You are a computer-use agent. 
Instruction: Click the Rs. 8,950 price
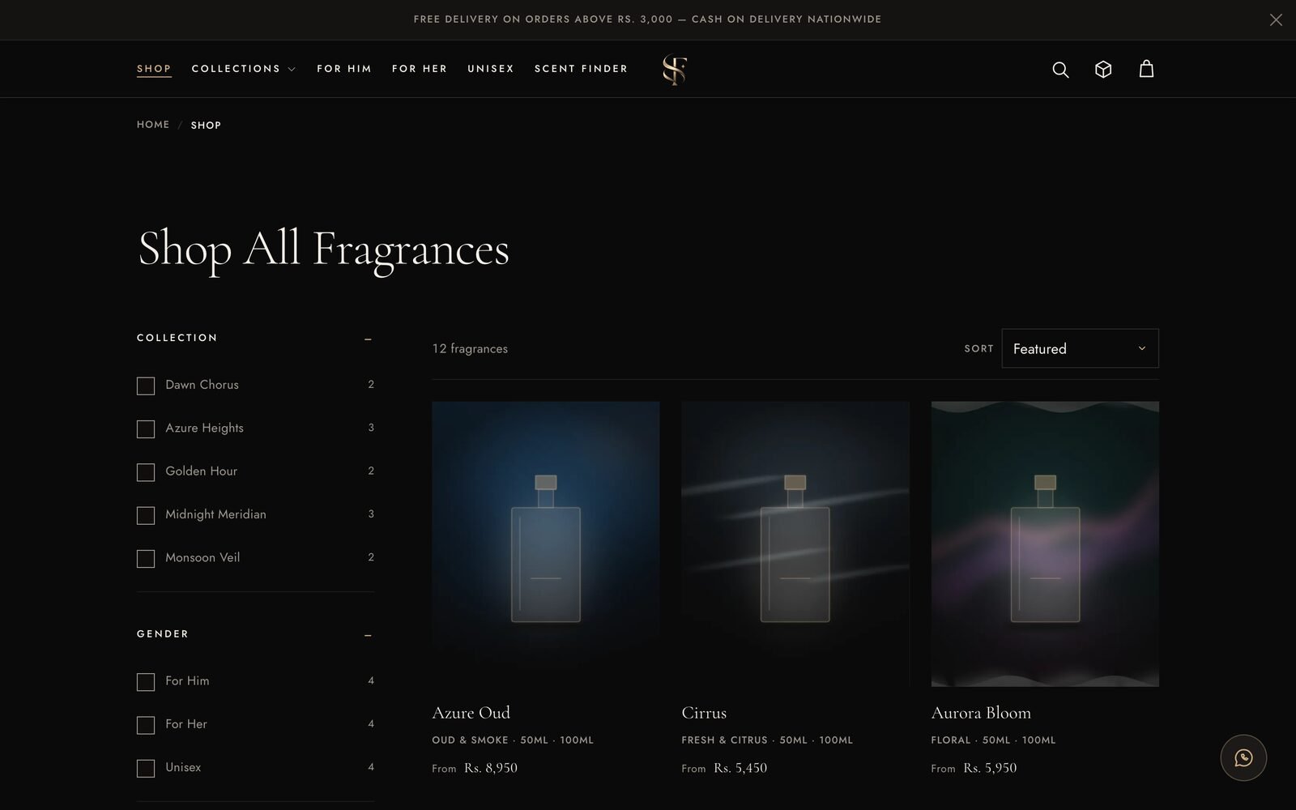click(x=491, y=768)
